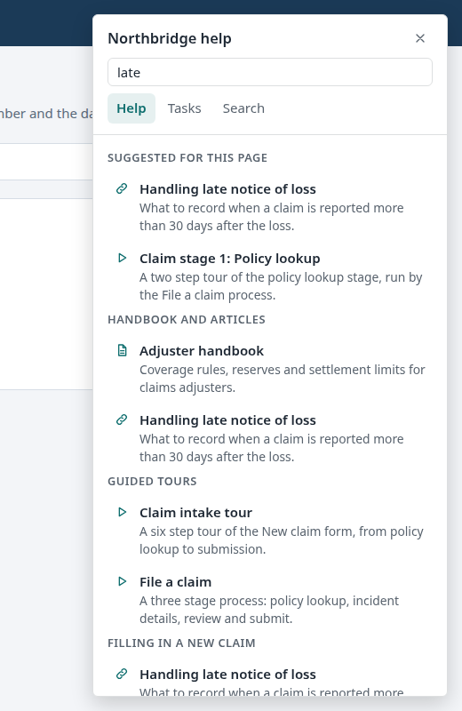Click "Coverage rules, reserves and settlement limits" description

tap(282, 379)
